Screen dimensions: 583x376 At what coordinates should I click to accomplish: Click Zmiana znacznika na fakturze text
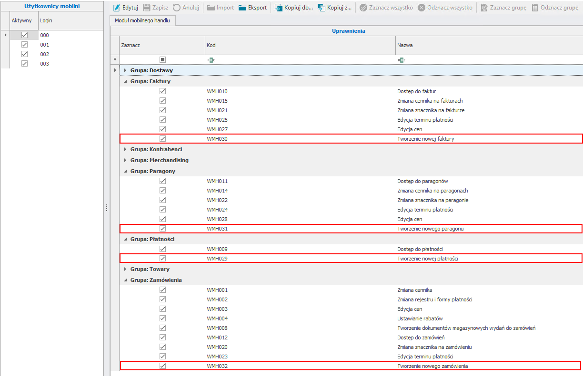(x=431, y=110)
